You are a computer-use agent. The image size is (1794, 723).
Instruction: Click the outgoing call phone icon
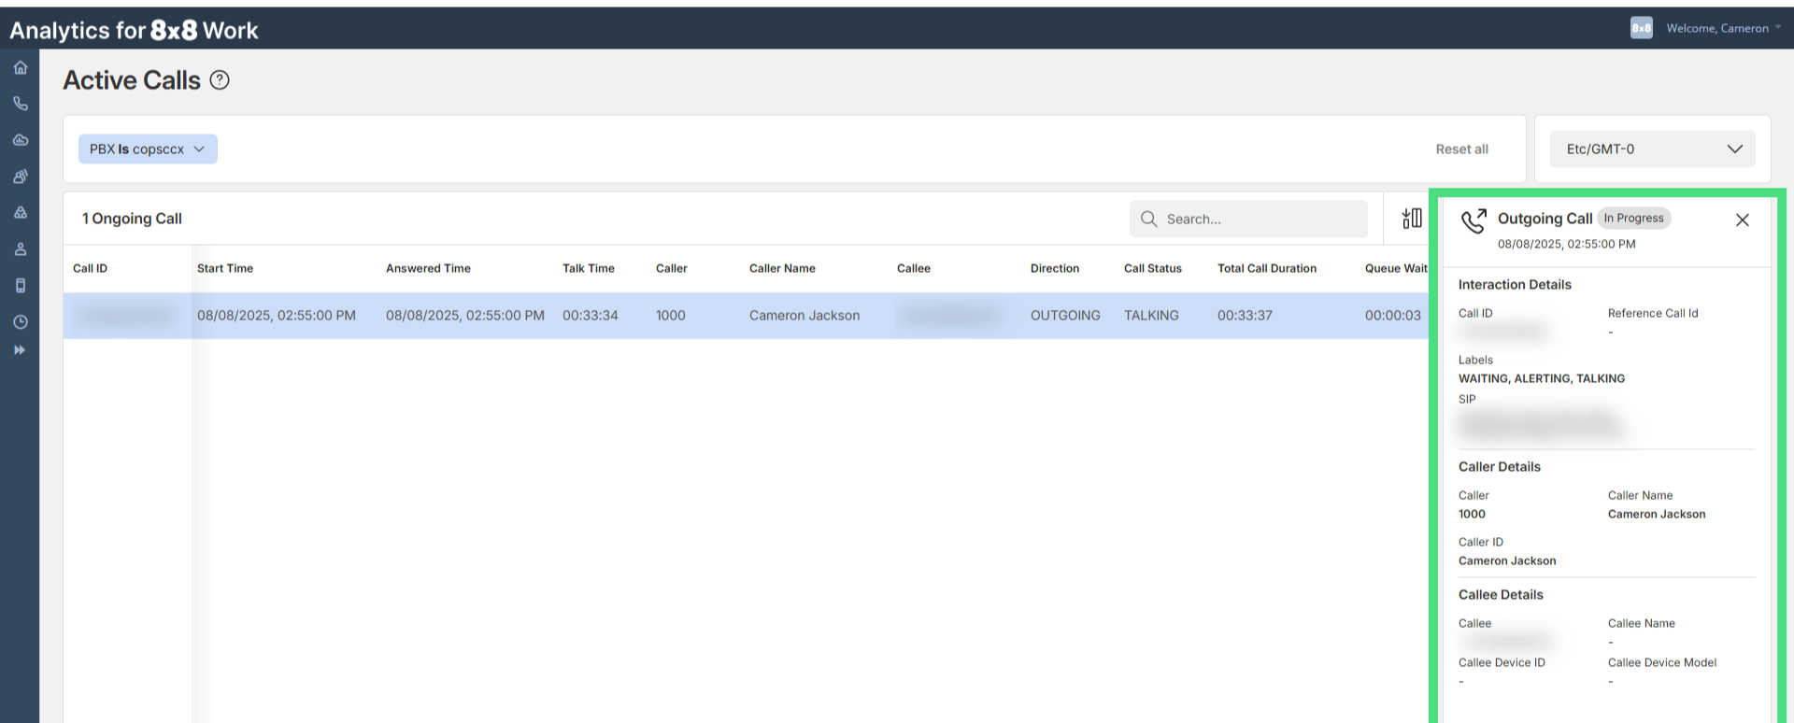click(x=1474, y=221)
